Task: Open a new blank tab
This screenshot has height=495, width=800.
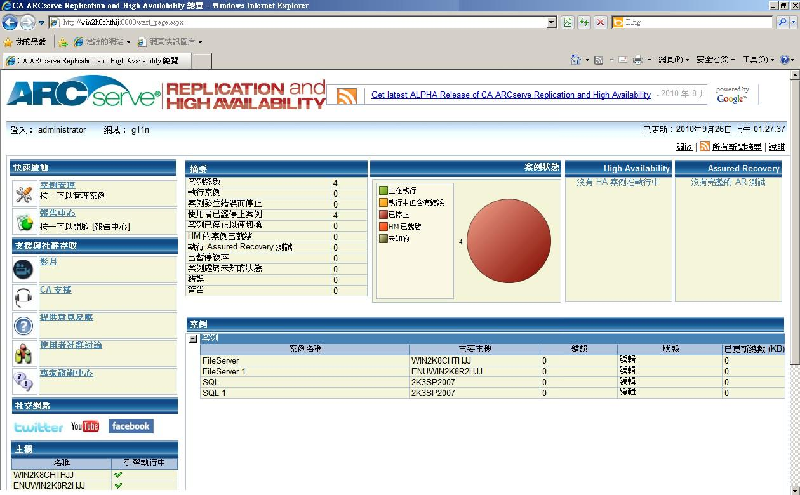Action: tap(201, 61)
